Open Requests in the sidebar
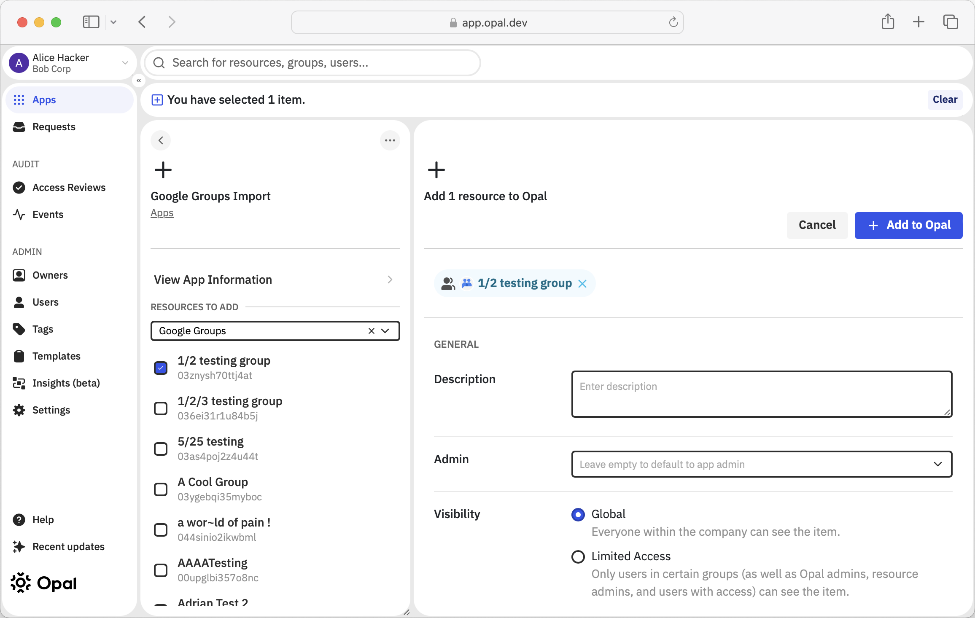 (x=54, y=127)
